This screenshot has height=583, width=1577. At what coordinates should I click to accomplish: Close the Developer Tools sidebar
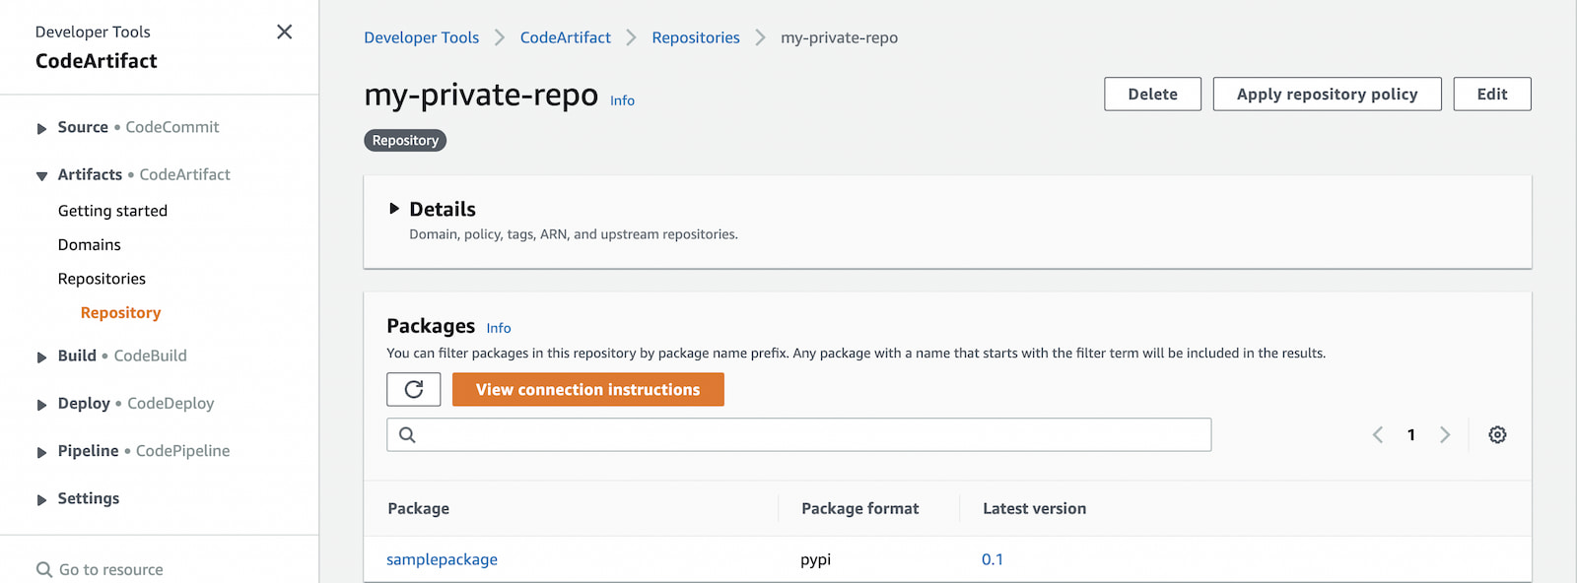(284, 32)
